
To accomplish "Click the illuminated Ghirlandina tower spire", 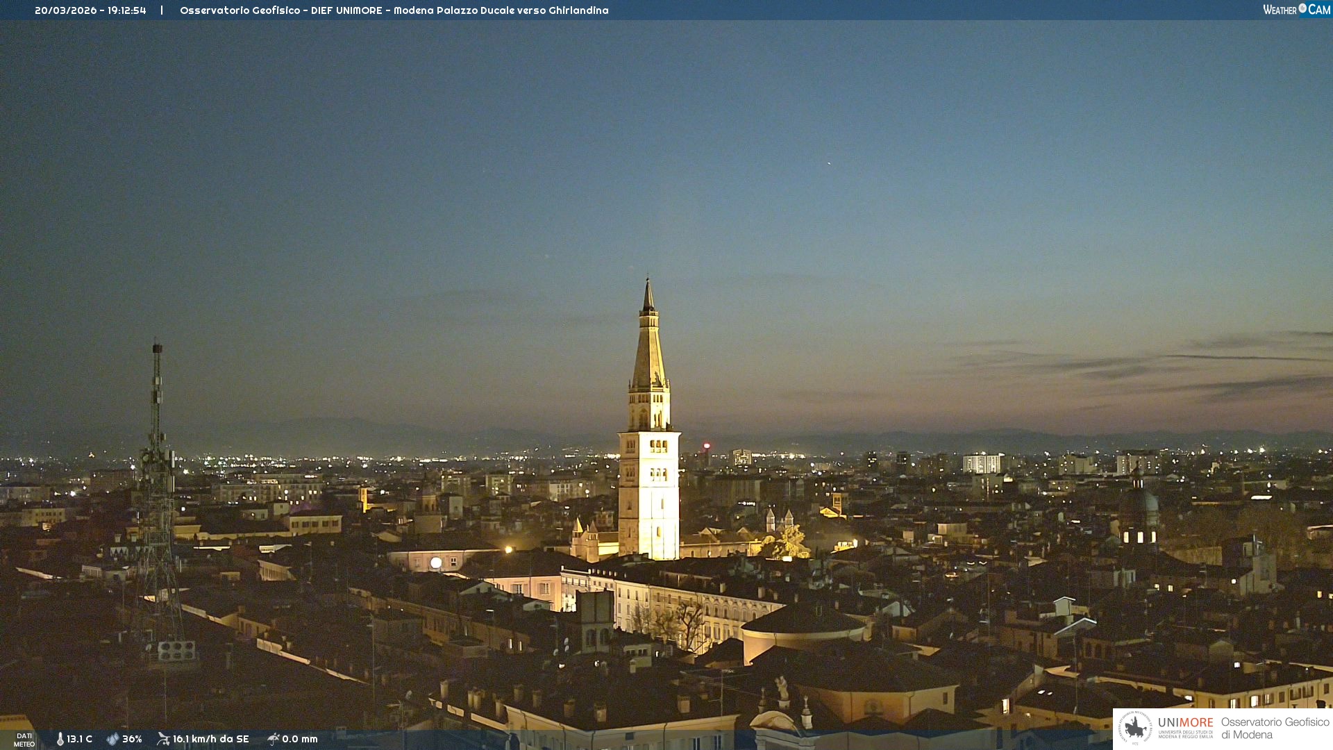I will click(648, 347).
